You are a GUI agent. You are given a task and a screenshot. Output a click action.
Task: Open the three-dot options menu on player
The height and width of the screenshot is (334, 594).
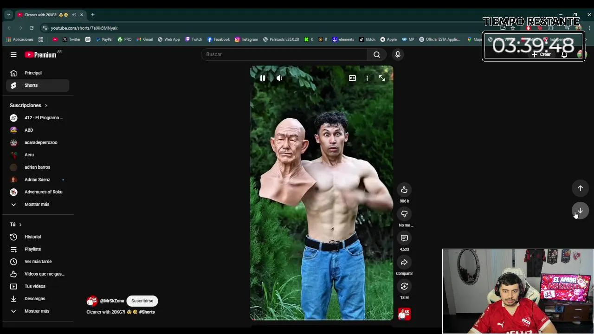(x=367, y=78)
